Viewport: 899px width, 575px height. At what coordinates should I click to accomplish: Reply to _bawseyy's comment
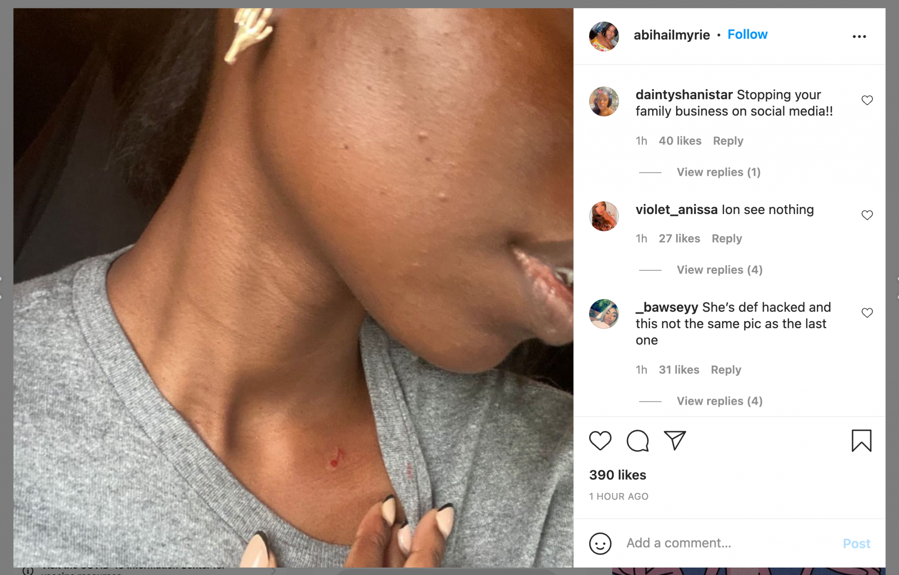pos(726,370)
